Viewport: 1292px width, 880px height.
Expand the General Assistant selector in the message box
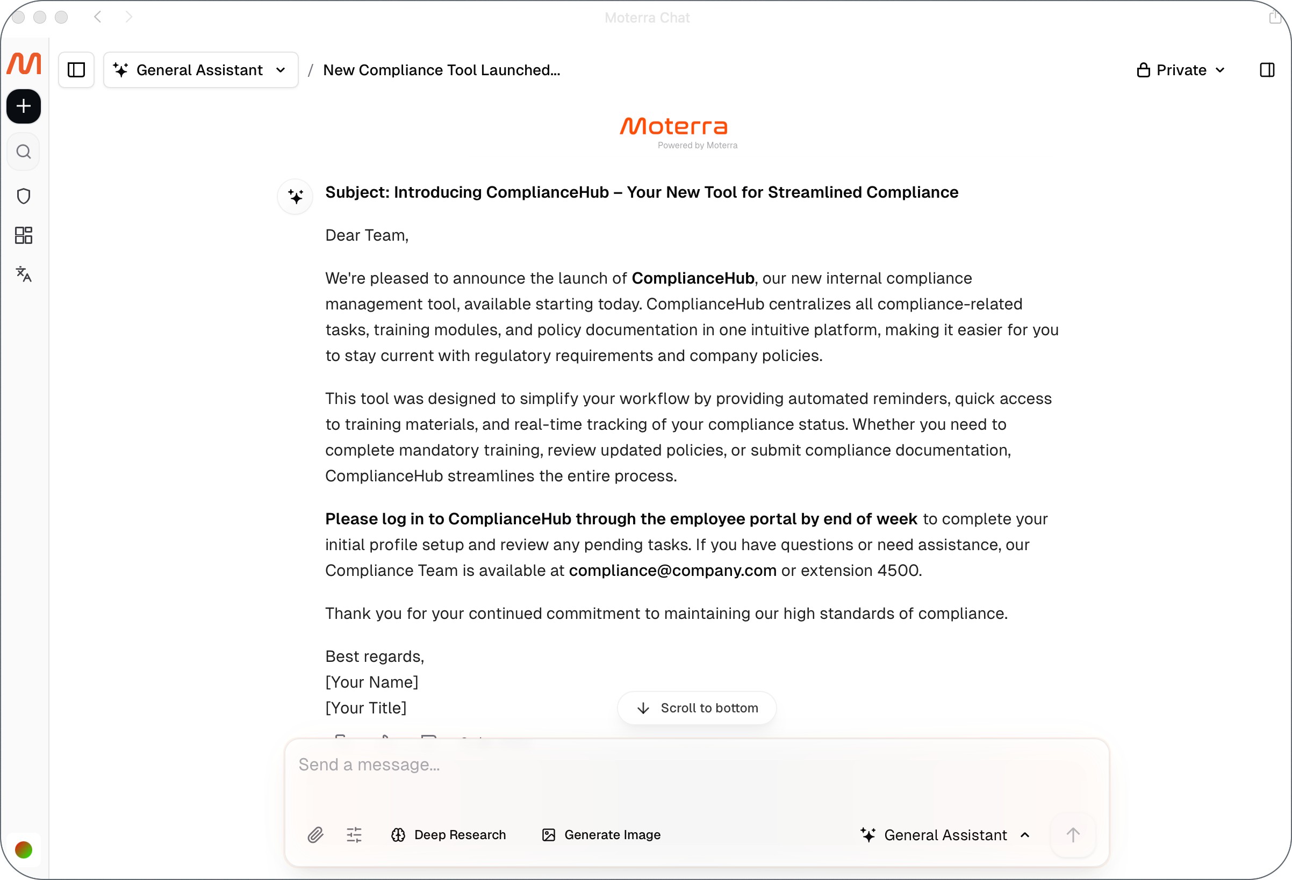(x=945, y=835)
